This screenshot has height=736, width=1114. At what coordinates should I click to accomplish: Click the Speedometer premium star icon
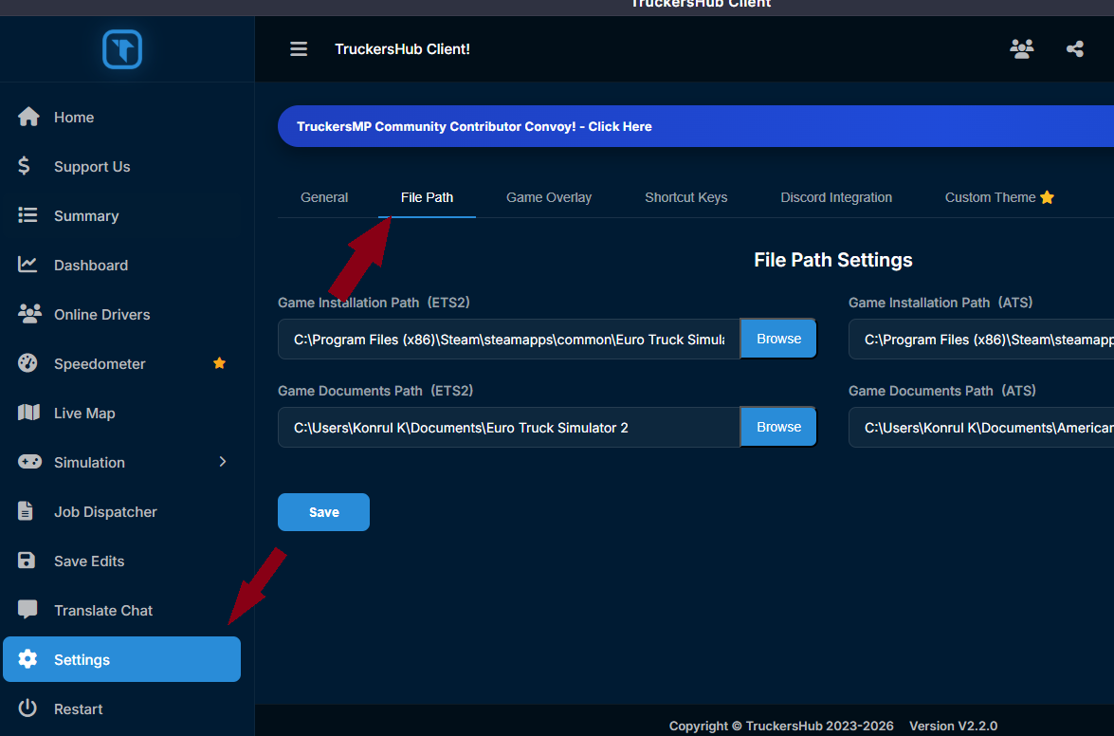(x=220, y=363)
